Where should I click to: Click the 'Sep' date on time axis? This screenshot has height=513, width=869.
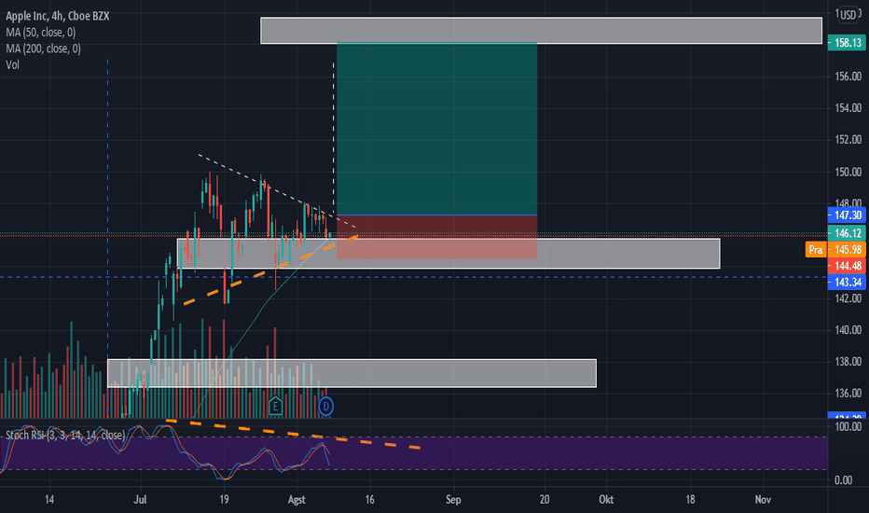453,500
